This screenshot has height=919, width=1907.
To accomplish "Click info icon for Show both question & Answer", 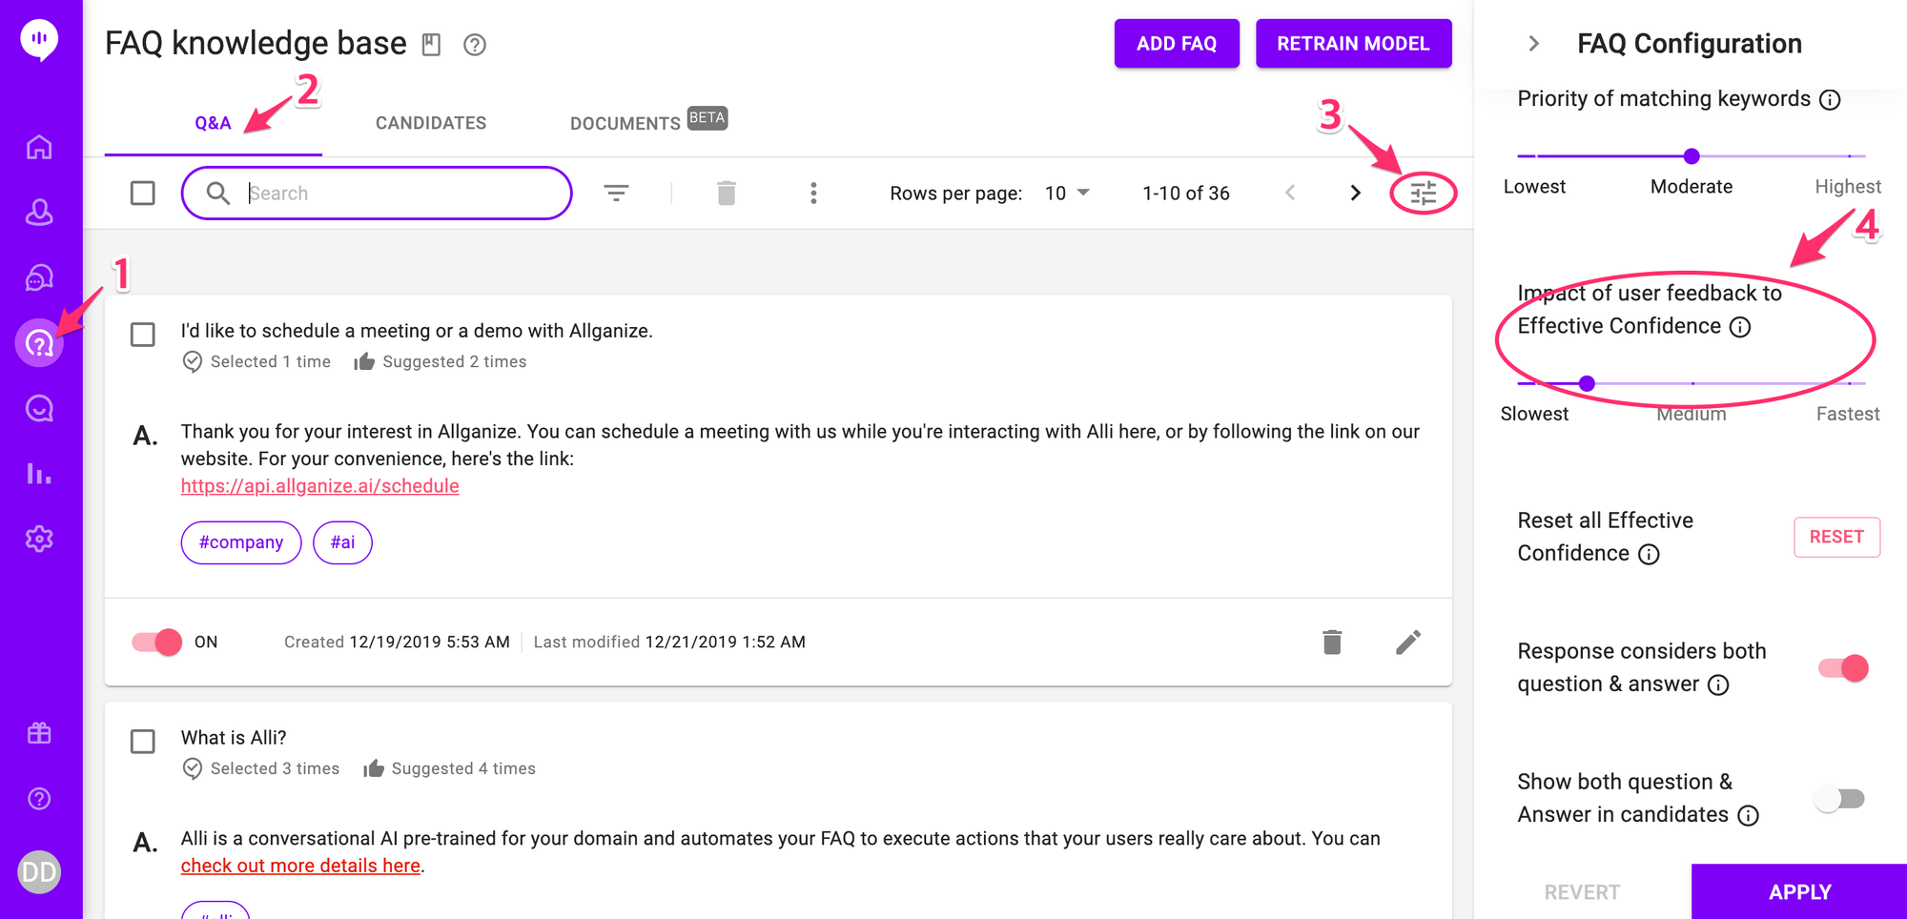I will [x=1748, y=816].
